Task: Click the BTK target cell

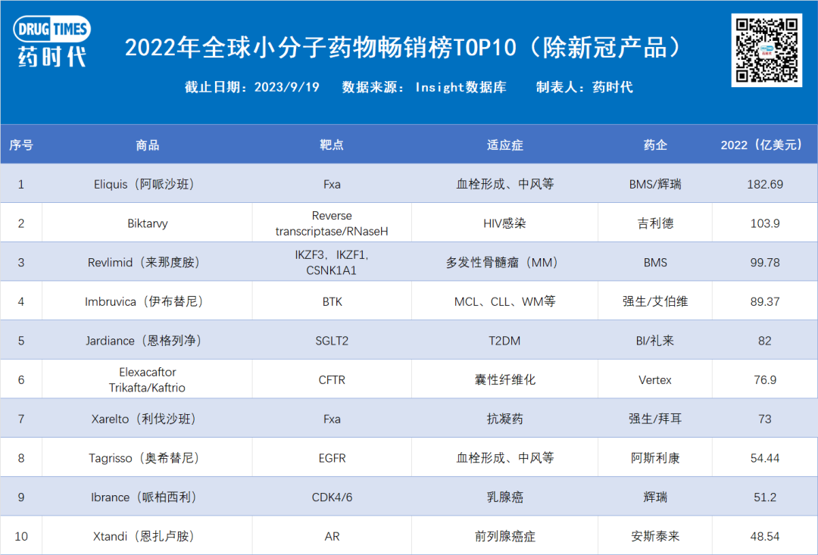Action: 332,301
